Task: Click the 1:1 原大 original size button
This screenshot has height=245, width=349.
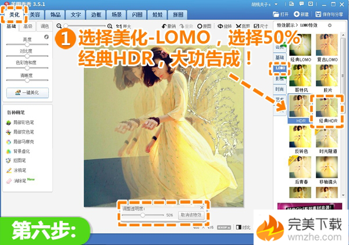Action: [123, 27]
